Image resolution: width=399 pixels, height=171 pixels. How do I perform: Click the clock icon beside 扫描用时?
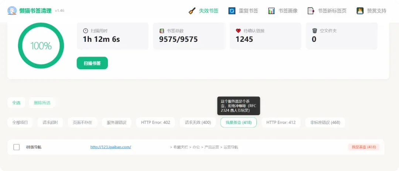(x=85, y=31)
